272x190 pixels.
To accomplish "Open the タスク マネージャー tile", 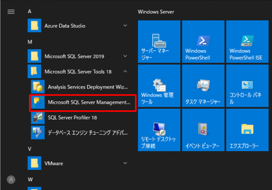I will tap(203, 86).
